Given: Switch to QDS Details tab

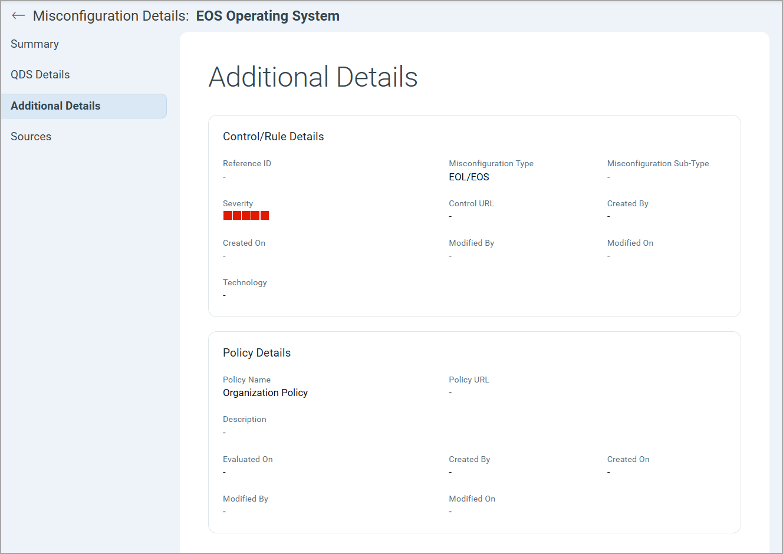Looking at the screenshot, I should pyautogui.click(x=40, y=75).
